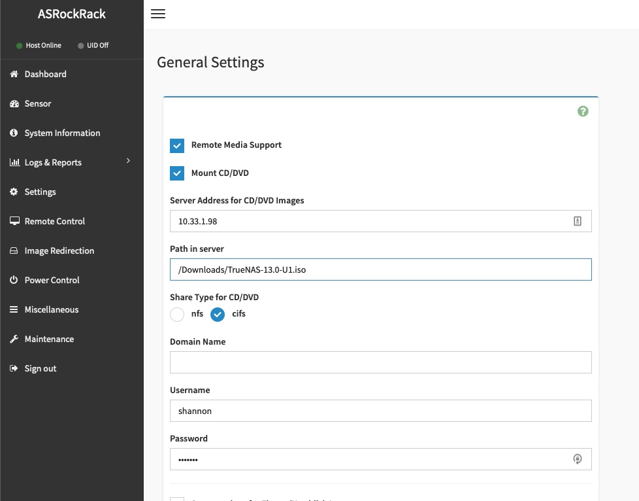Click the Share Type for CD/DVD label
Image resolution: width=639 pixels, height=501 pixels.
(x=214, y=297)
